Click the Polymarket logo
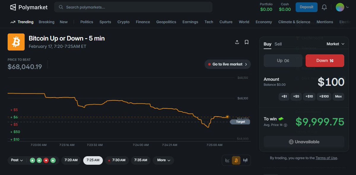356x175 pixels. [29, 7]
